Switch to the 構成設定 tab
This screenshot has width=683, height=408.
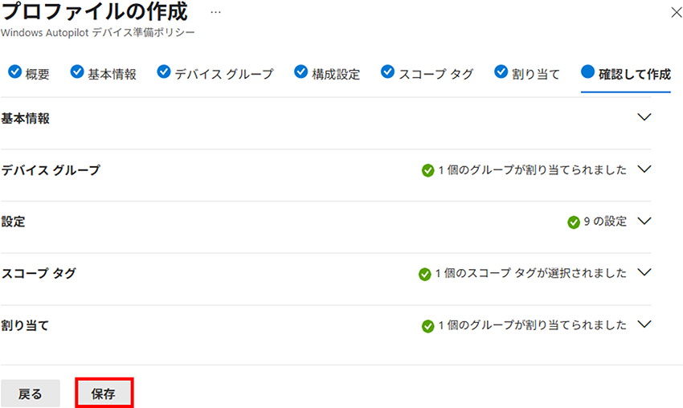click(x=327, y=74)
